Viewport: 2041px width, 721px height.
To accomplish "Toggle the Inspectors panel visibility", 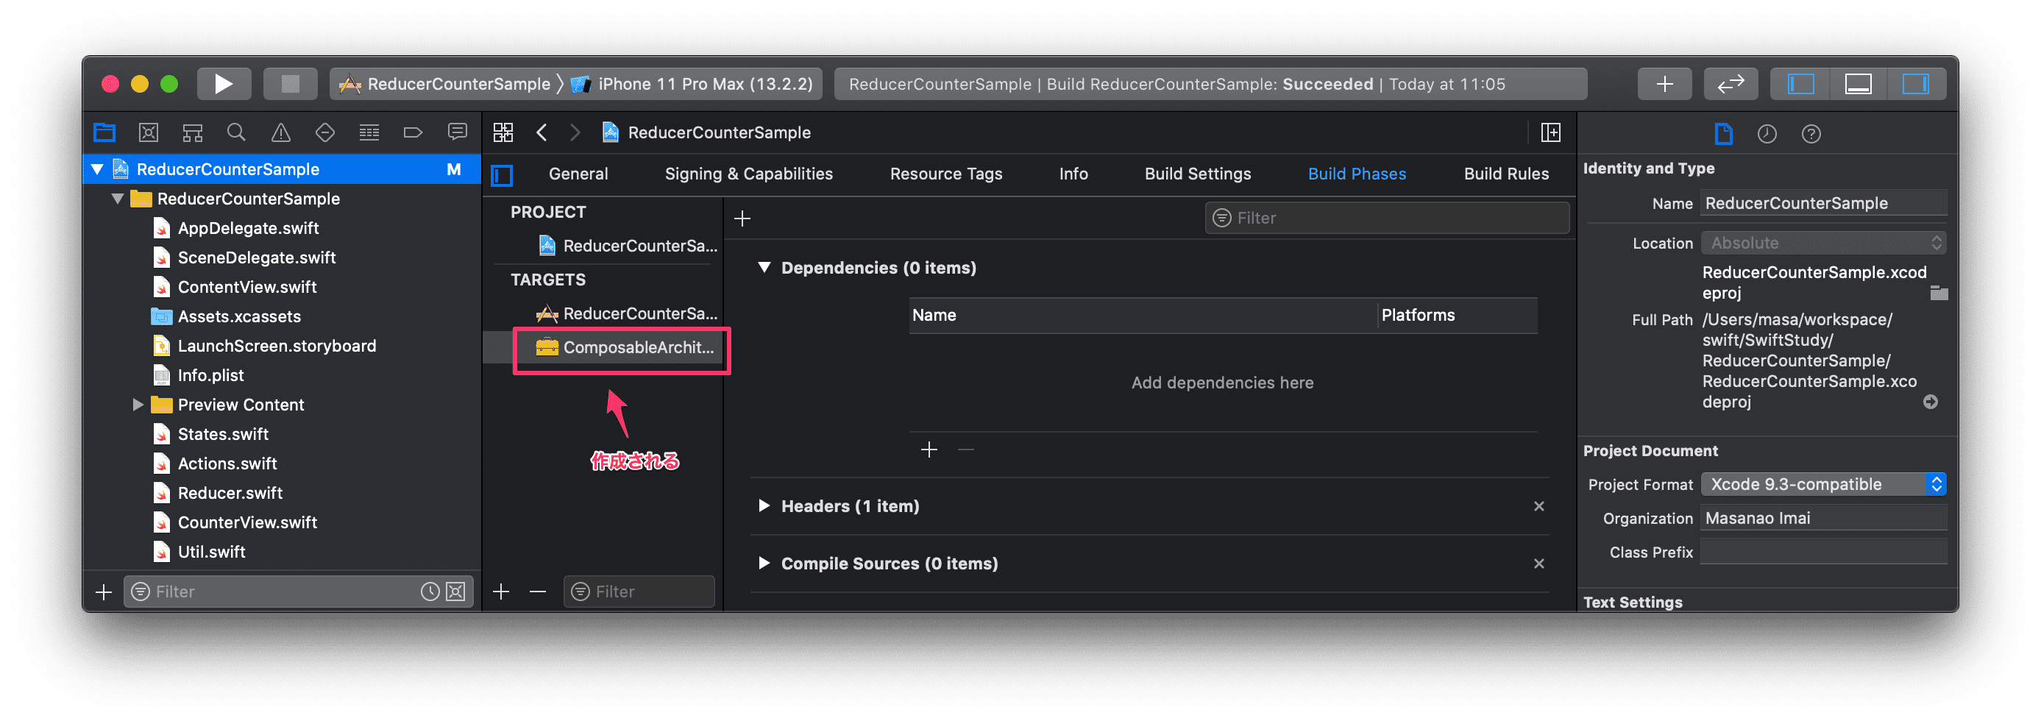I will (x=1915, y=84).
